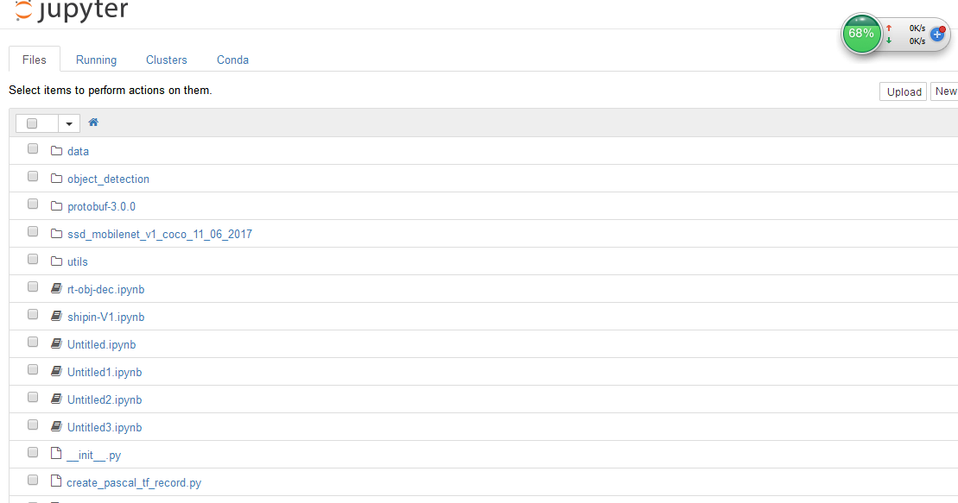Open the Conda tab
Viewport: 958px width, 503px height.
[232, 60]
